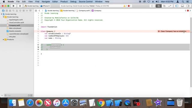
Task: Toggle the Debug area visibility
Action: pyautogui.click(x=182, y=6)
